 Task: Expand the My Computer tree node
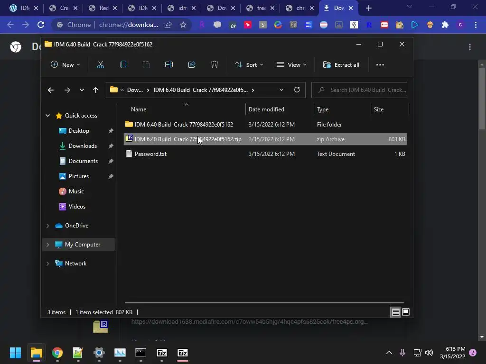[x=48, y=245]
